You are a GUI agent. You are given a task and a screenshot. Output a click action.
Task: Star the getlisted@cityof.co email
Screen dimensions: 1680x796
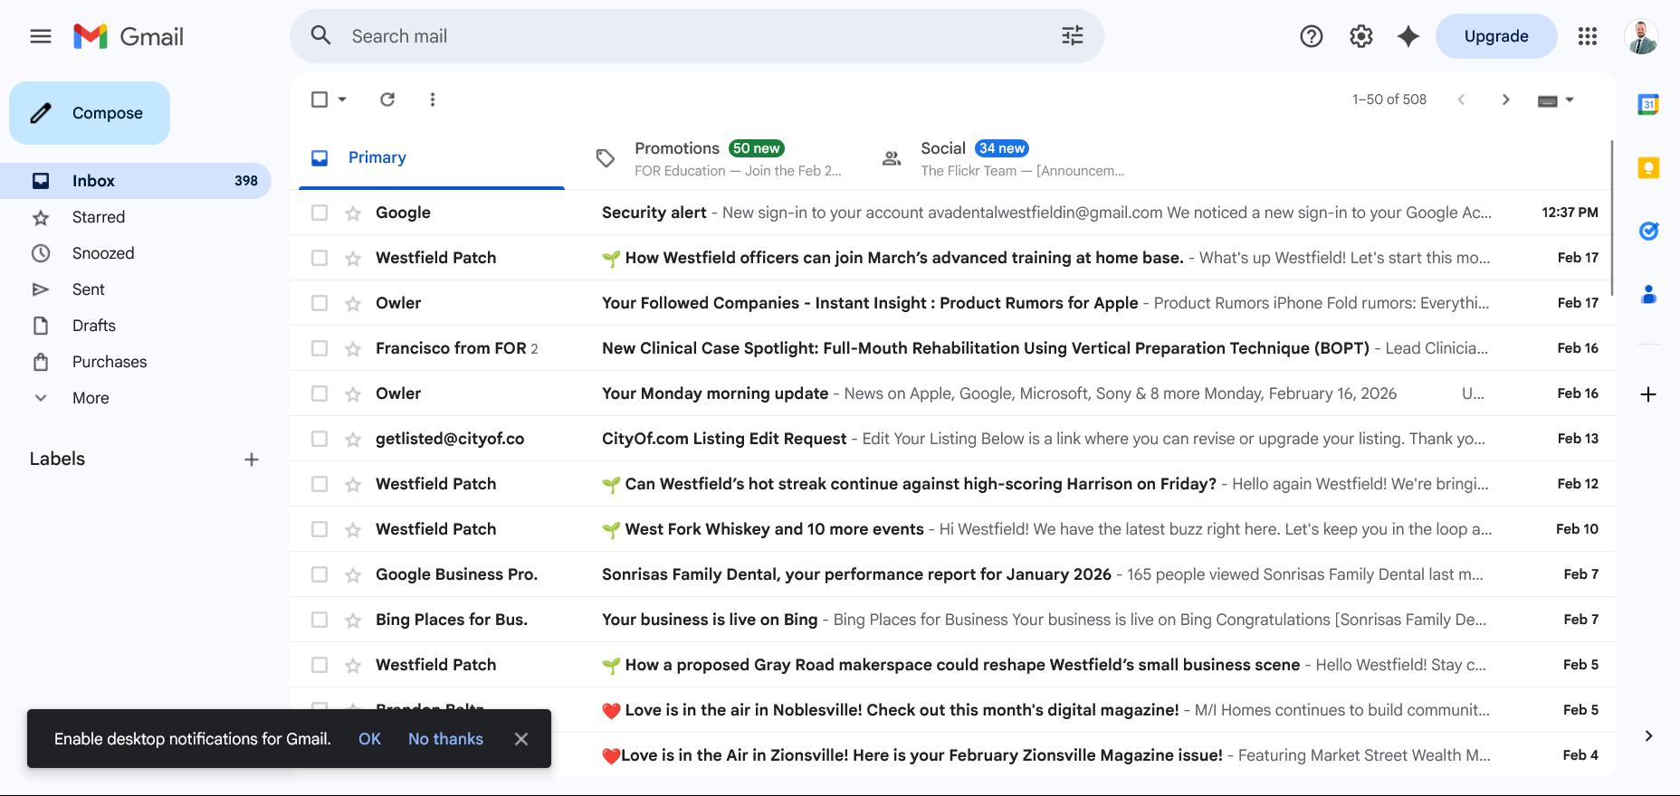(353, 439)
